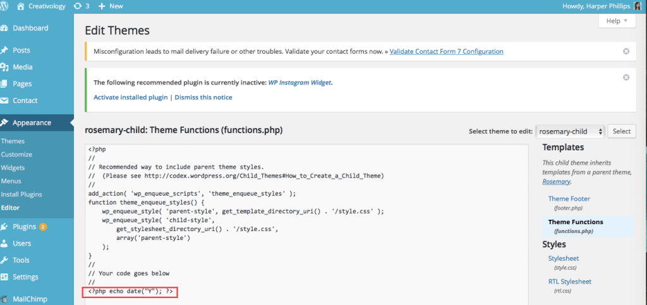Image resolution: width=647 pixels, height=305 pixels.
Task: Click the updates count 3
Action: coord(87,6)
